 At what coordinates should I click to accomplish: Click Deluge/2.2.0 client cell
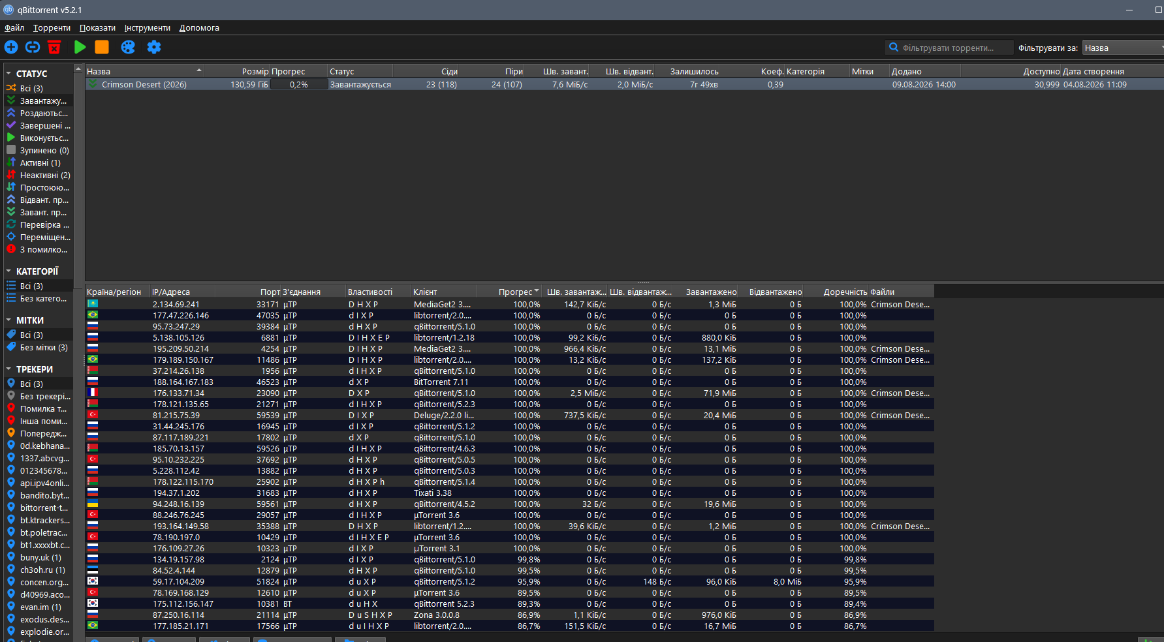tap(444, 415)
